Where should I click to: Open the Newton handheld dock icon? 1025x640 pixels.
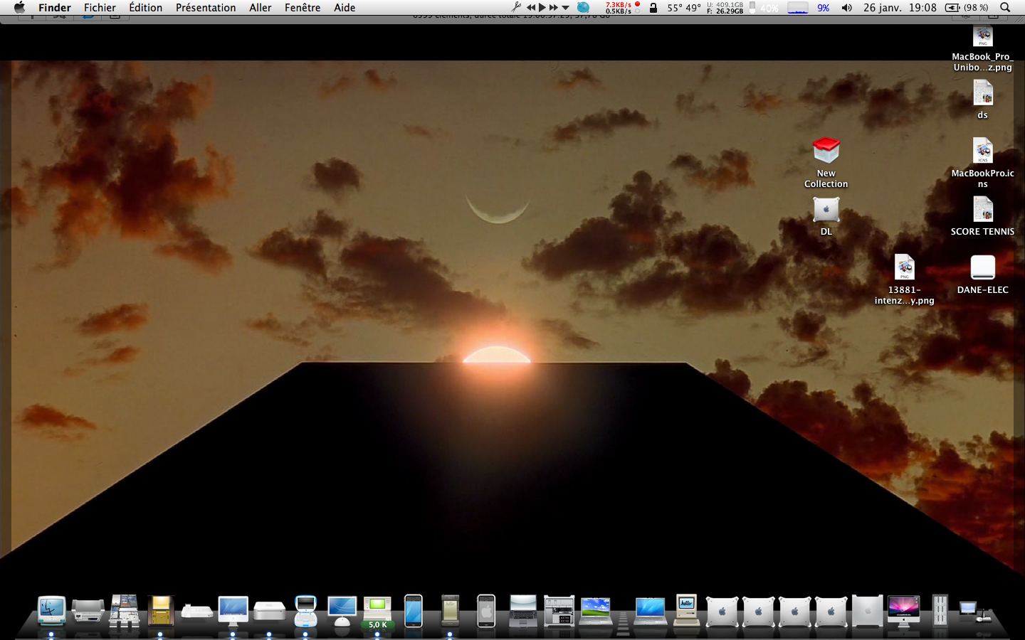pyautogui.click(x=450, y=610)
